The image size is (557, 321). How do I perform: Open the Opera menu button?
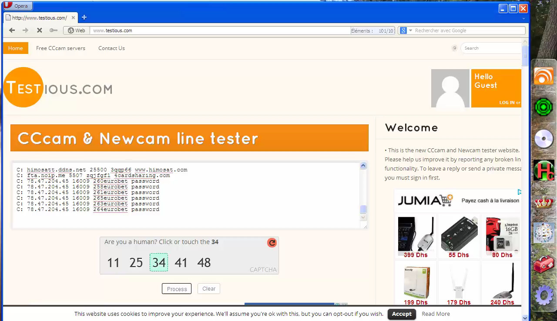coord(17,6)
